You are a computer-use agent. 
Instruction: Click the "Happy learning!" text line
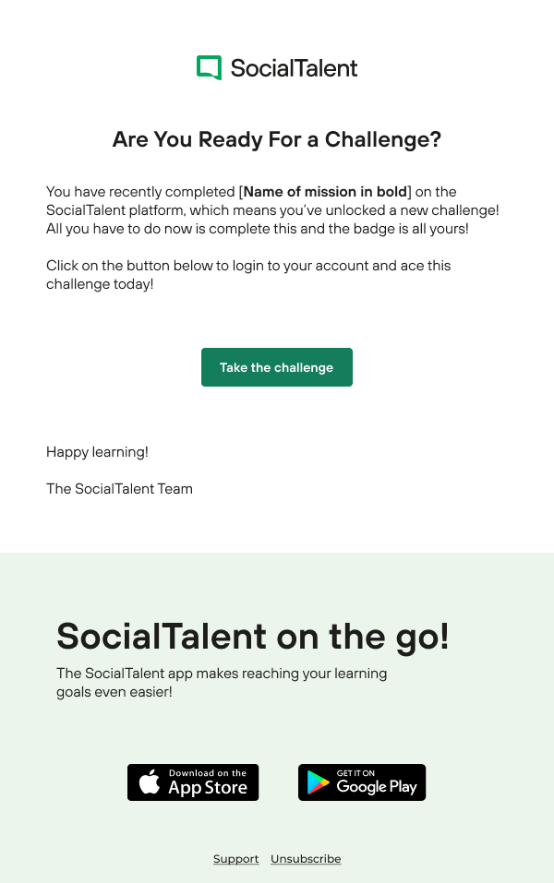pos(97,452)
